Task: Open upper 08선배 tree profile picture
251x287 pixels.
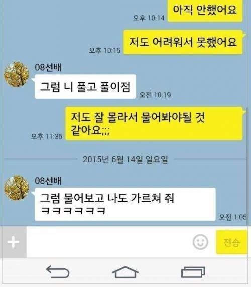Action: click(x=17, y=74)
